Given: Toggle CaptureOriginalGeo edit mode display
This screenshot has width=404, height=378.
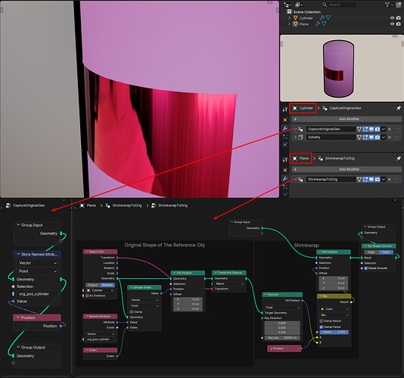Looking at the screenshot, I should pyautogui.click(x=365, y=129).
